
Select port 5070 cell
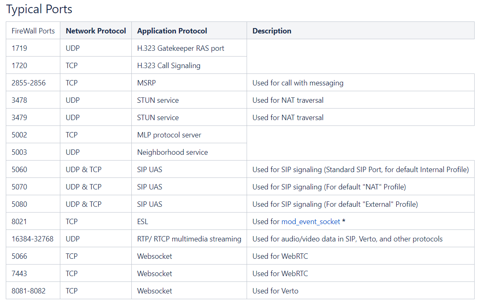33,187
